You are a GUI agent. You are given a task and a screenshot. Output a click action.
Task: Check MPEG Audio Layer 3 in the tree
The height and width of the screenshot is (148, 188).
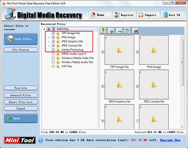click(53, 54)
